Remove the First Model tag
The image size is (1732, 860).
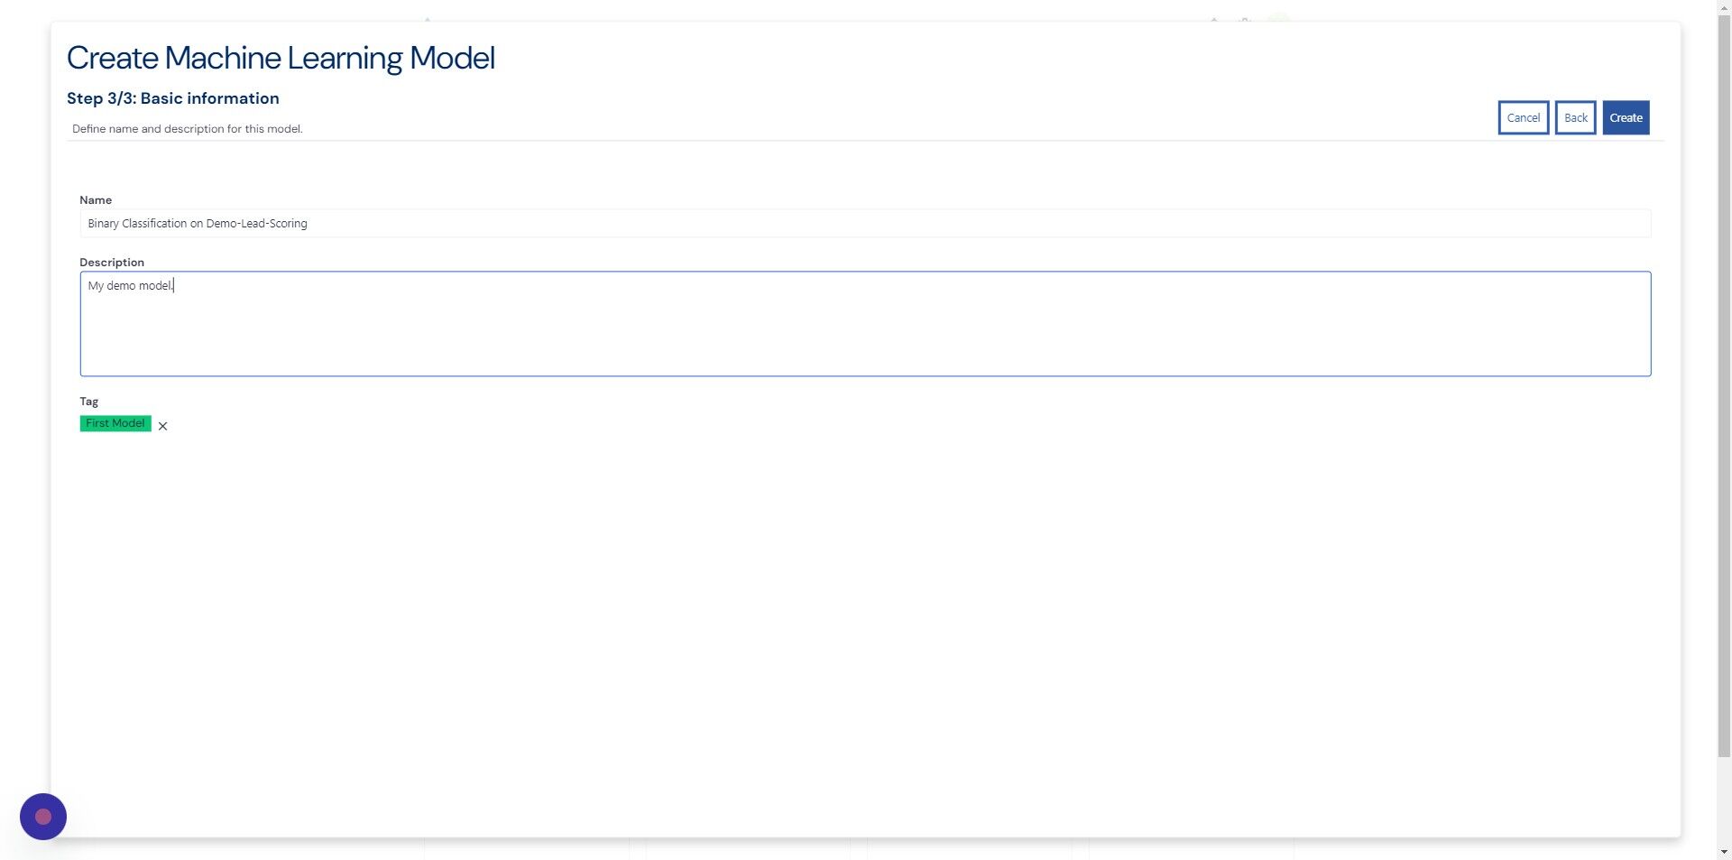click(162, 426)
